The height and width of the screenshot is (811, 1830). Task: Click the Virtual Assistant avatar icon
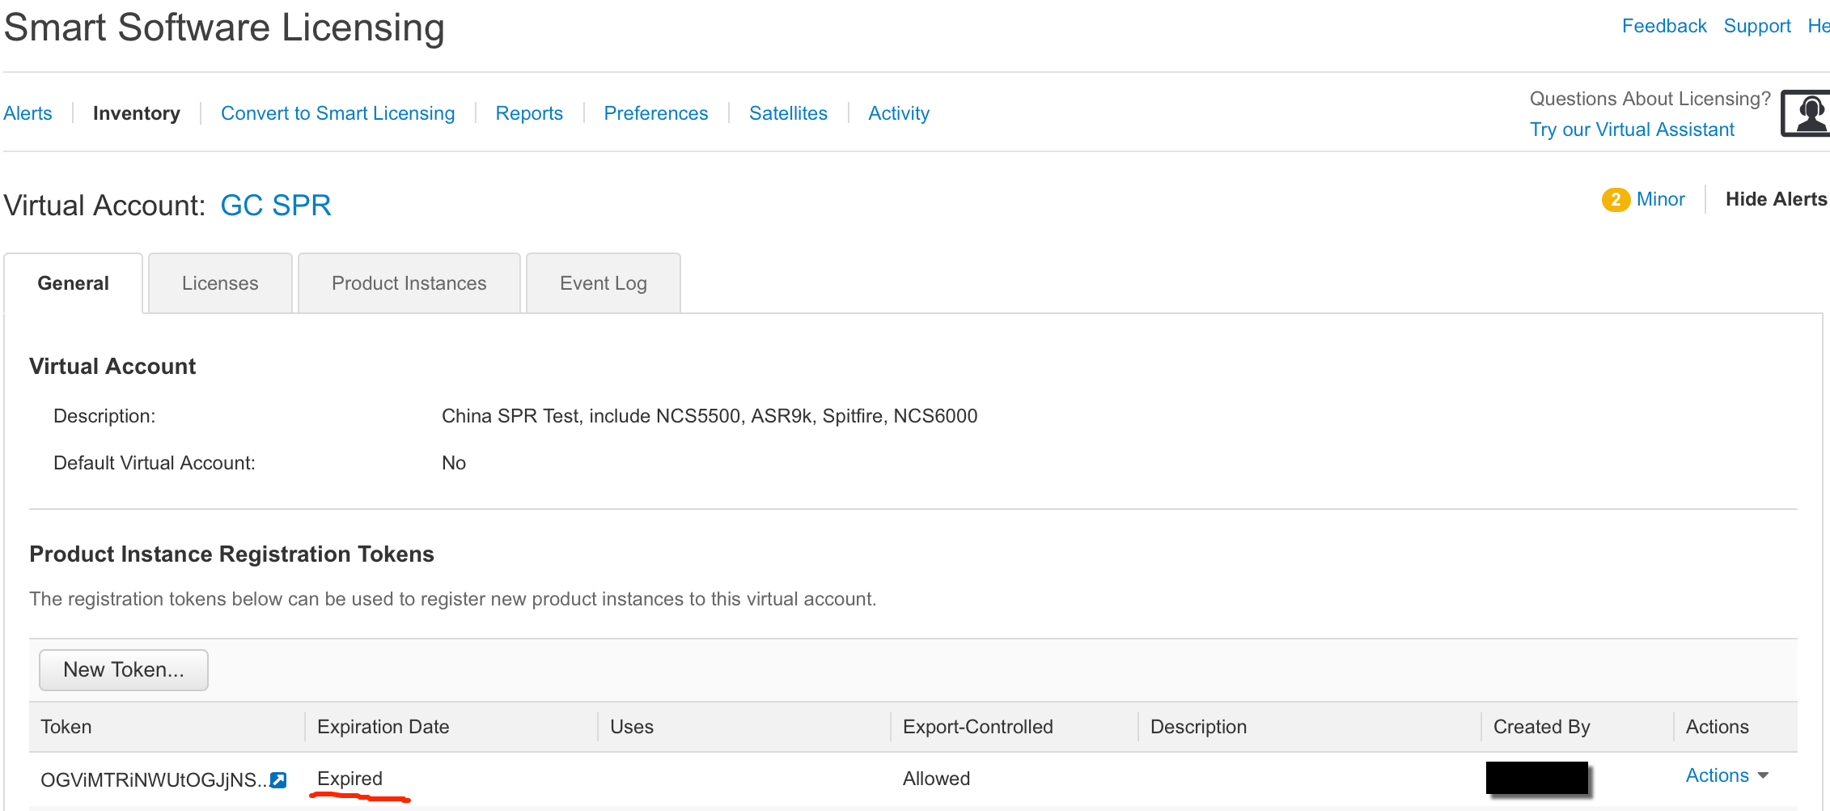(x=1806, y=113)
